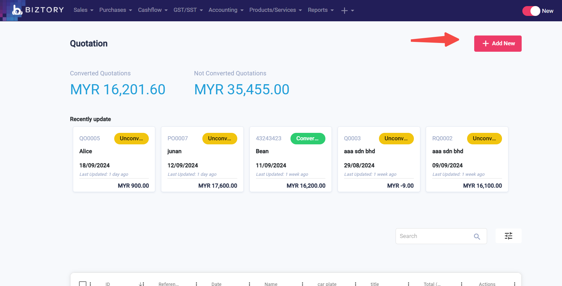Toggle the New interface switch
The height and width of the screenshot is (286, 562).
click(x=531, y=11)
